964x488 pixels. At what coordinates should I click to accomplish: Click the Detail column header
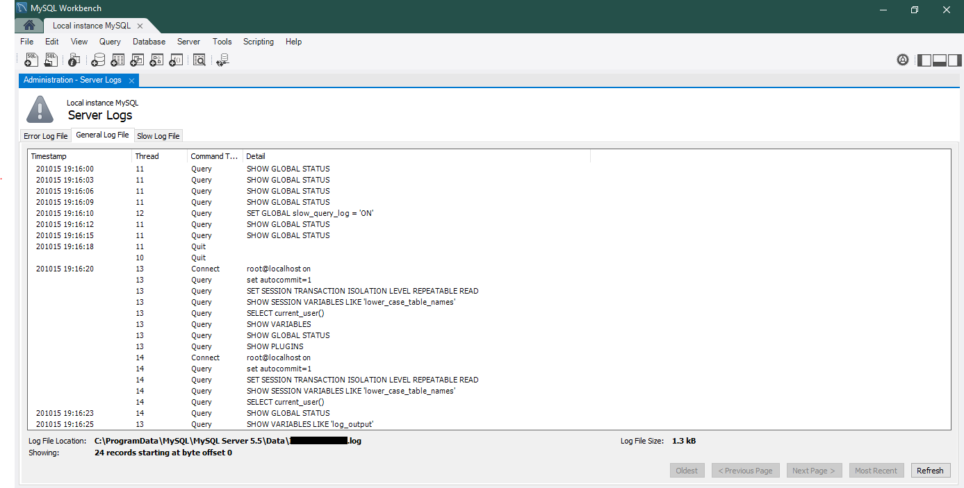click(416, 156)
